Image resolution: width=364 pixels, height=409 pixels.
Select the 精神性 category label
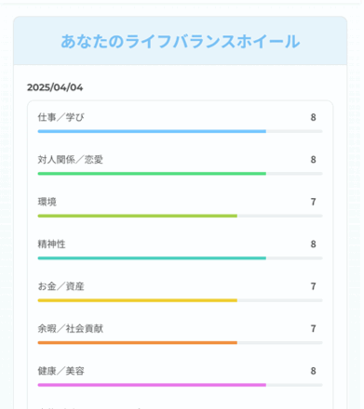click(x=51, y=244)
